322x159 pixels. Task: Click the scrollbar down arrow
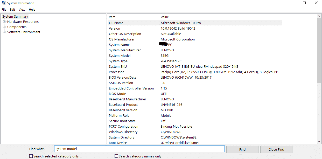(319, 142)
